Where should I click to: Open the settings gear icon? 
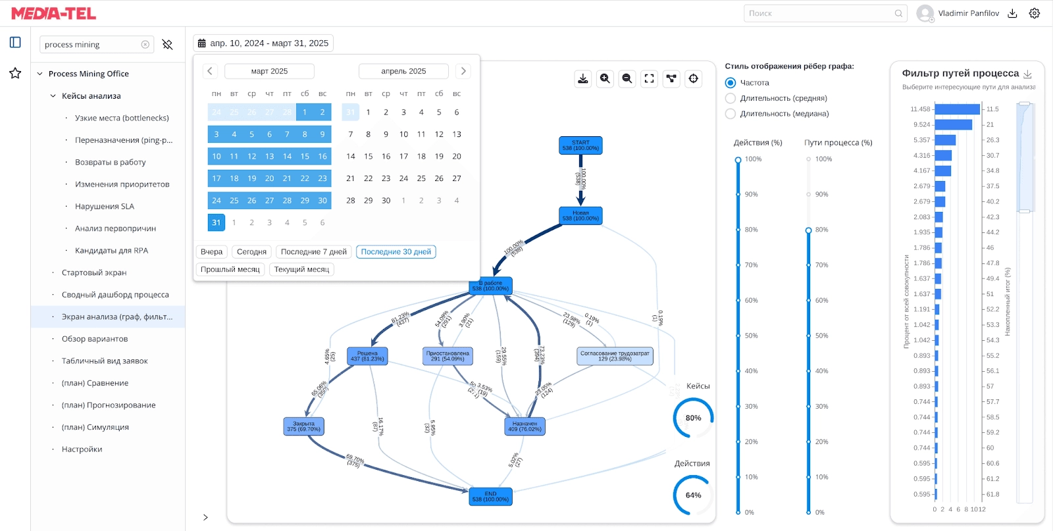[x=1035, y=13]
